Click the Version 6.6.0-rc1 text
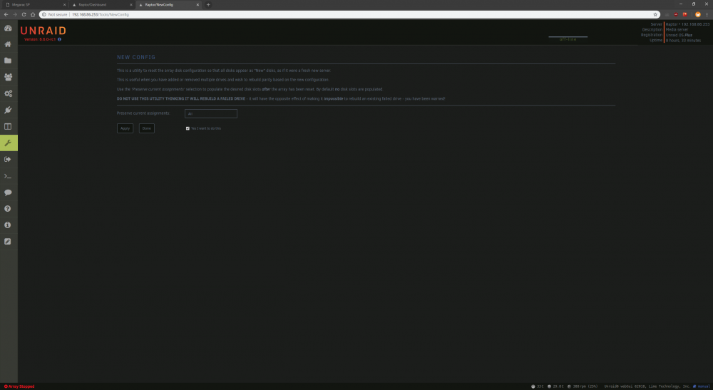Viewport: 713px width, 390px height. (40, 39)
